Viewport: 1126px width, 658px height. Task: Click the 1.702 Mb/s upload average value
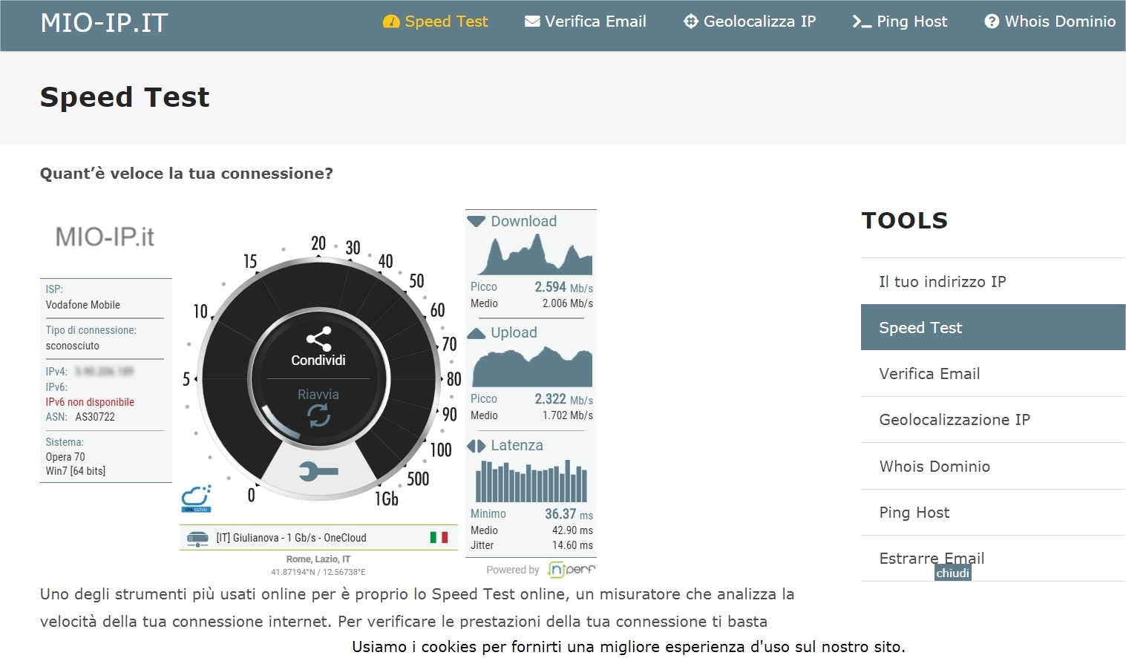coord(567,415)
